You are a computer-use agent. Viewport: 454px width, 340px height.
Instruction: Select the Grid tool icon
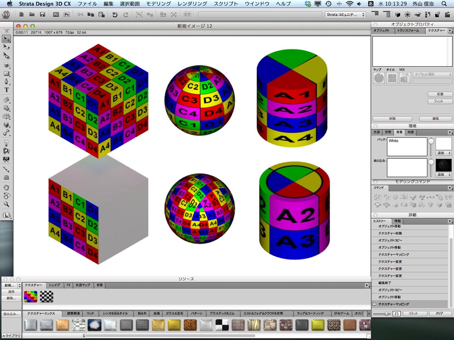[x=6, y=178]
